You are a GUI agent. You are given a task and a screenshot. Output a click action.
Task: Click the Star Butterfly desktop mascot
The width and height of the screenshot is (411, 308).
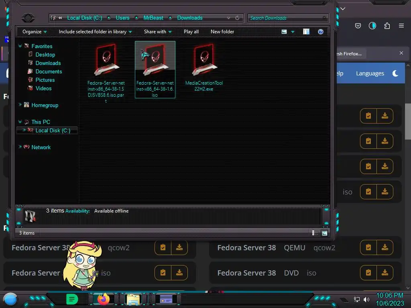(x=83, y=265)
